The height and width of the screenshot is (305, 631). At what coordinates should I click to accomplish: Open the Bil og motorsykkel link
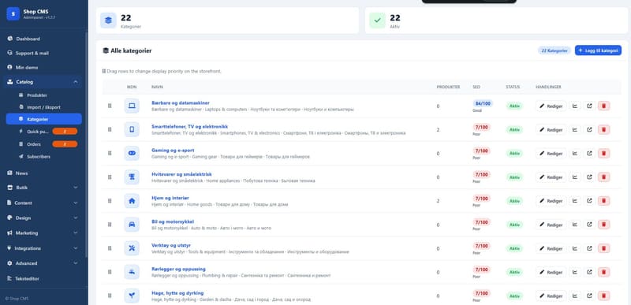pos(173,221)
